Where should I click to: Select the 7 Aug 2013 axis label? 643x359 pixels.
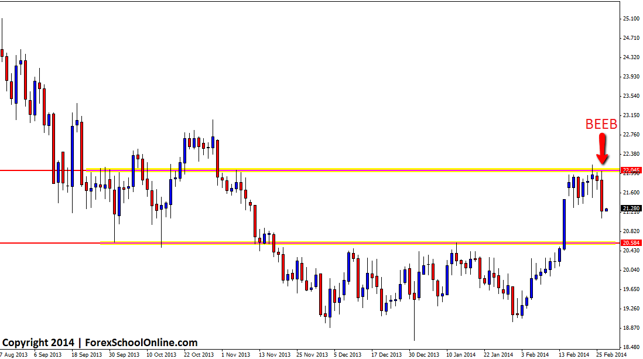(14, 354)
